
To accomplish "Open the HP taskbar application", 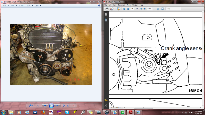I will coord(107,112).
